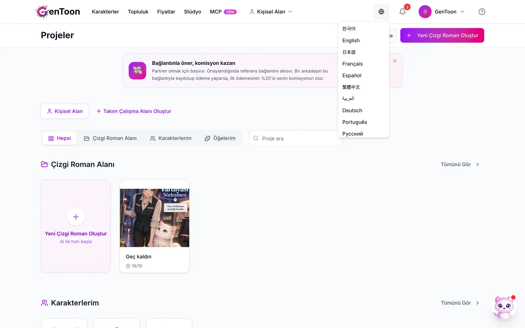The image size is (525, 328).
Task: Click the purple G user avatar
Action: click(x=425, y=12)
